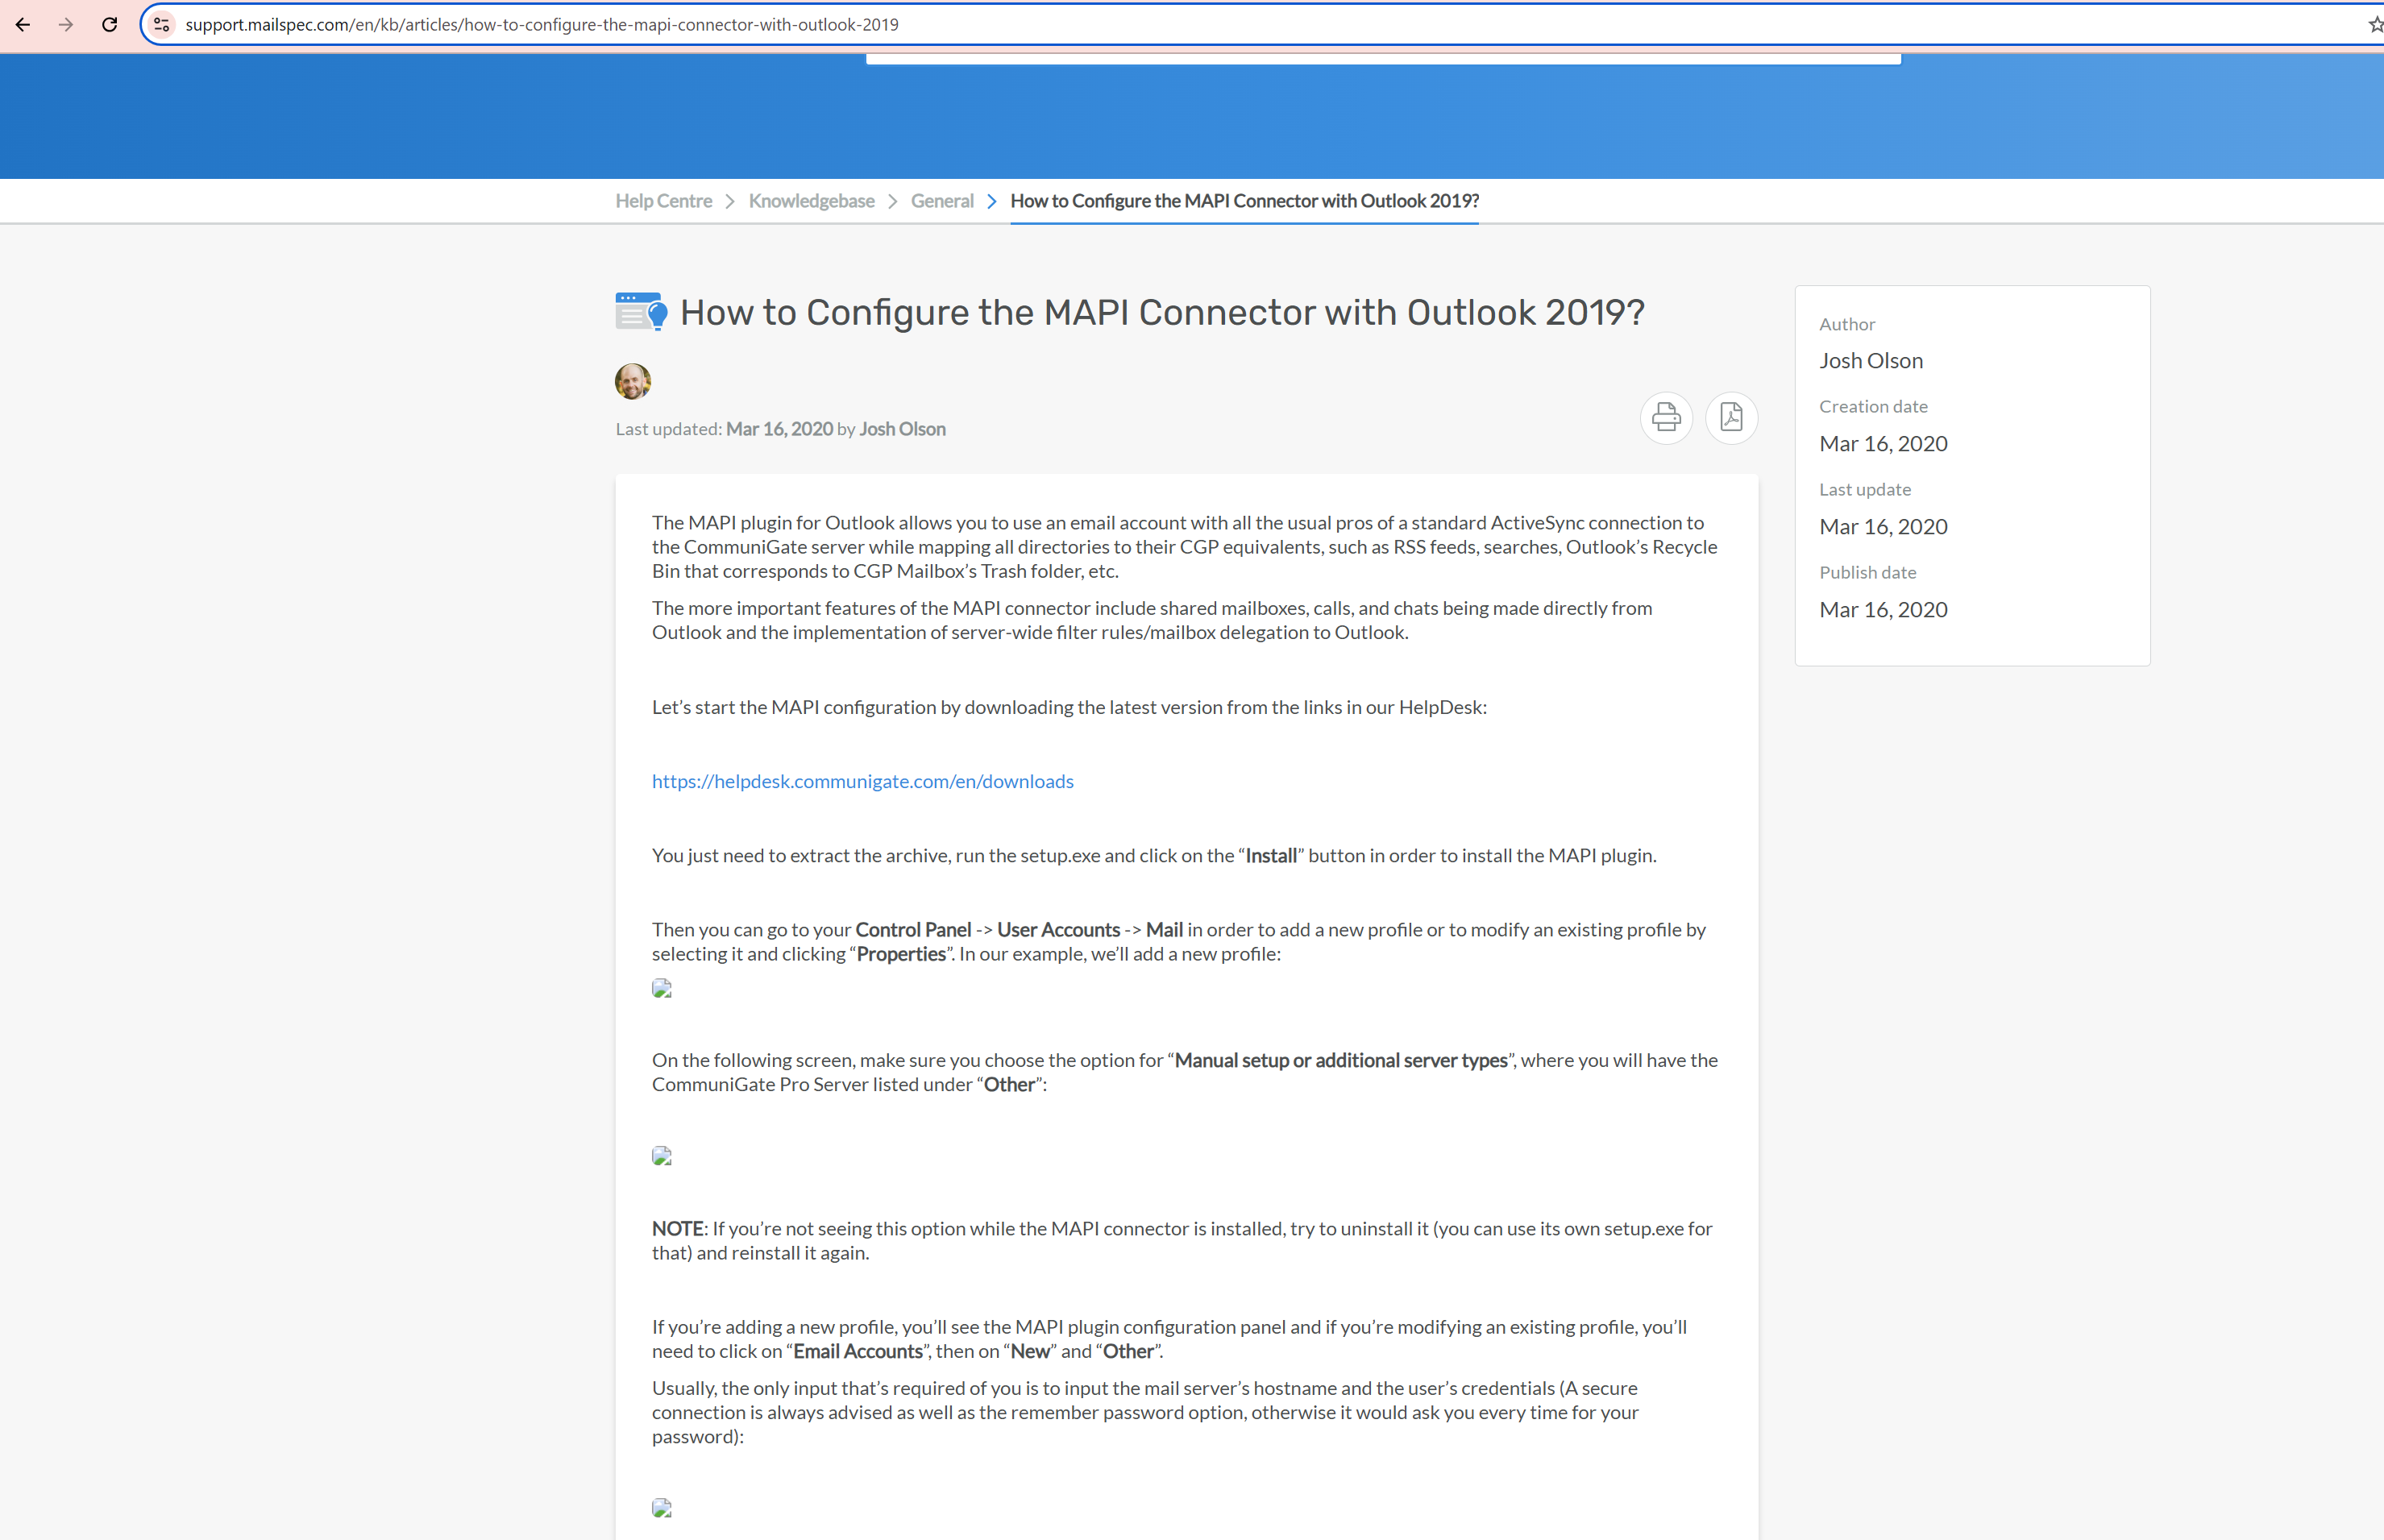This screenshot has width=2384, height=1540.
Task: Download article as PDF icon
Action: 1731,417
